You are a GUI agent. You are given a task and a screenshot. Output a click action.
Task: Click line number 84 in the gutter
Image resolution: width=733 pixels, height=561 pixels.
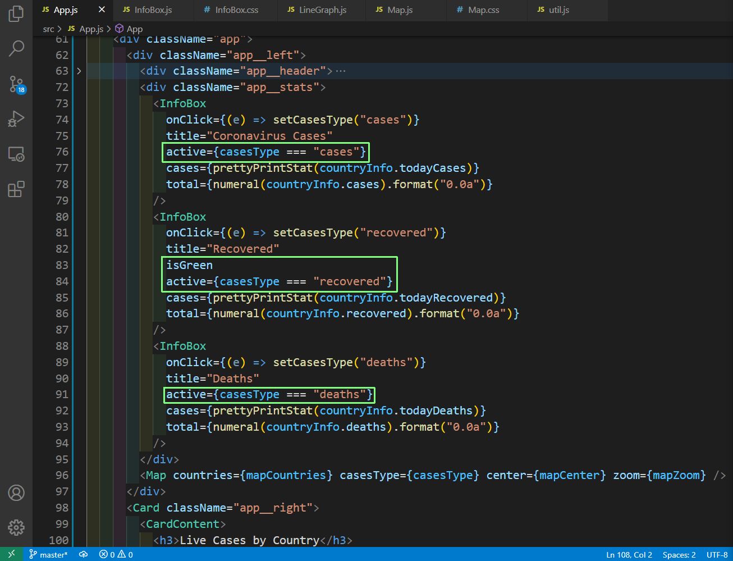pos(62,281)
